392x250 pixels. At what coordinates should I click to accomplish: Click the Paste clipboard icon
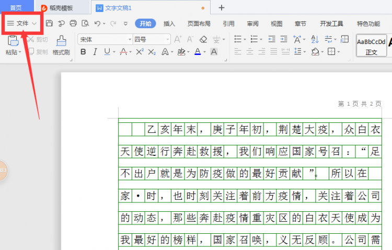point(13,41)
